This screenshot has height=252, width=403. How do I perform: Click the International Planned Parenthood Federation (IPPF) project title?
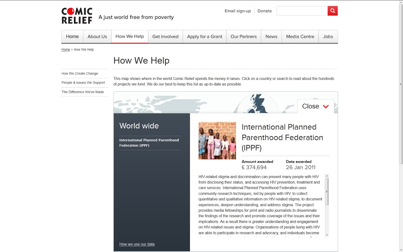282,137
